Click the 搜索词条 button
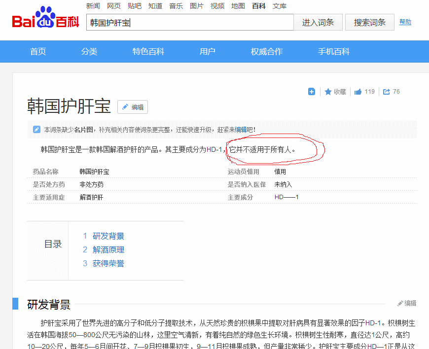The height and width of the screenshot is (349, 429). (370, 22)
